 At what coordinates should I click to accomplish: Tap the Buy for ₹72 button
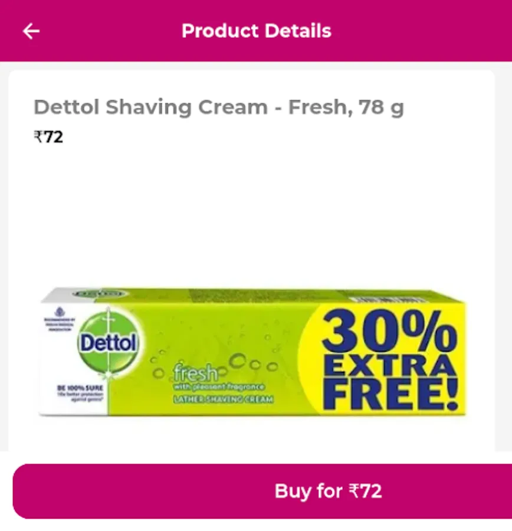262,491
